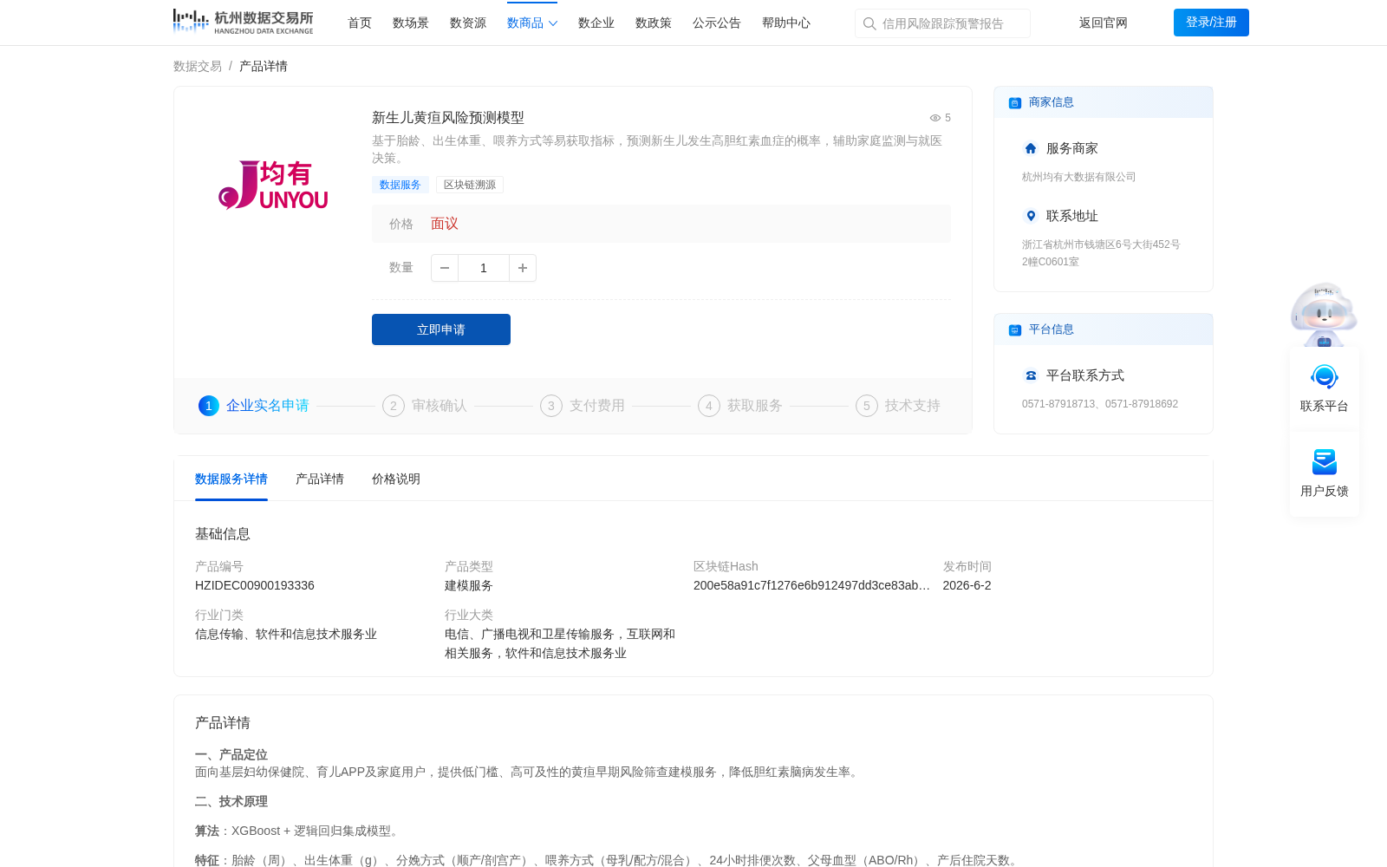Screen dimensions: 1387x867
Task: Open the 首页 menu item
Action: pos(360,23)
